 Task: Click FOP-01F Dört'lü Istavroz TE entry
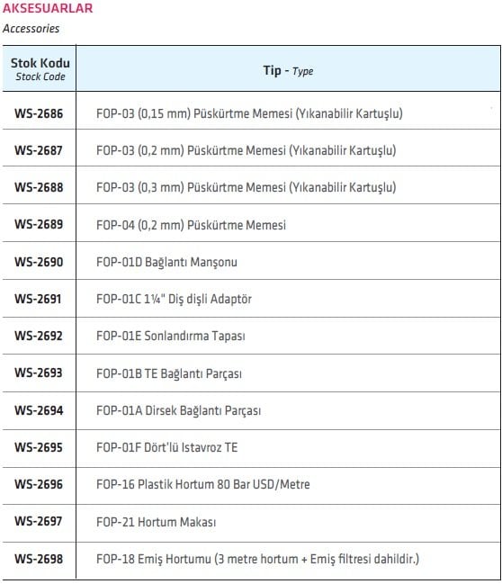166,447
